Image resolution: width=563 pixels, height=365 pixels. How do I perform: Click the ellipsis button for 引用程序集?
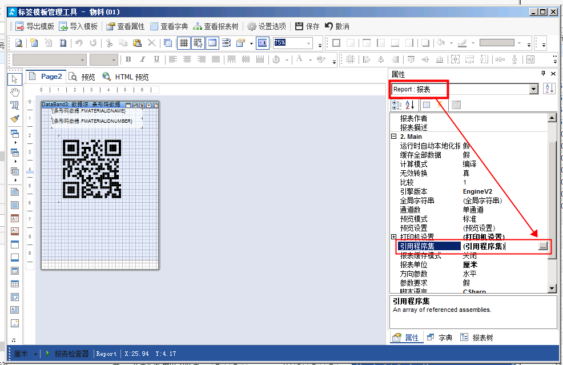pos(543,246)
